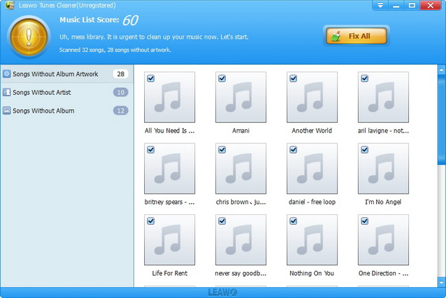Click the daniel - free loop title

tap(312, 202)
